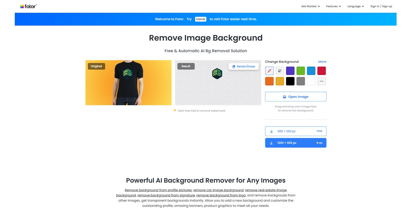Select the transparent no-background swatch icon
This screenshot has width=412, height=216.
tap(270, 71)
